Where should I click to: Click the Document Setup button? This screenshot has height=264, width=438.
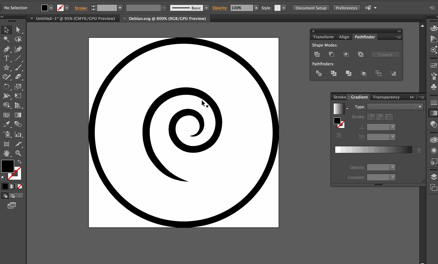(311, 8)
